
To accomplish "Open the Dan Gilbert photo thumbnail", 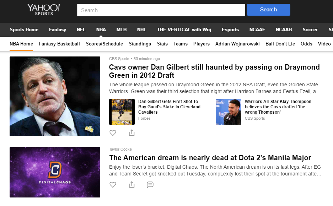I will (x=55, y=96).
